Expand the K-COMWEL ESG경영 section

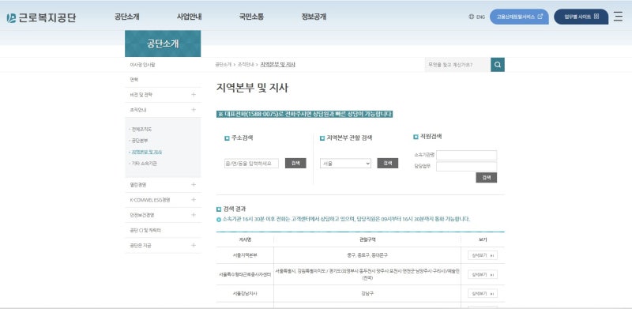tap(194, 200)
